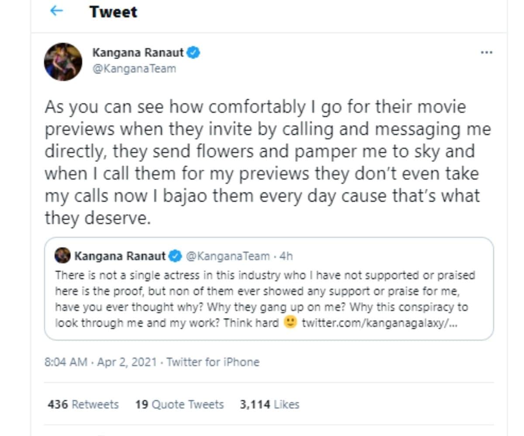
Task: Open the quoted tweet starting "There is not a single actress"
Action: [x=269, y=289]
